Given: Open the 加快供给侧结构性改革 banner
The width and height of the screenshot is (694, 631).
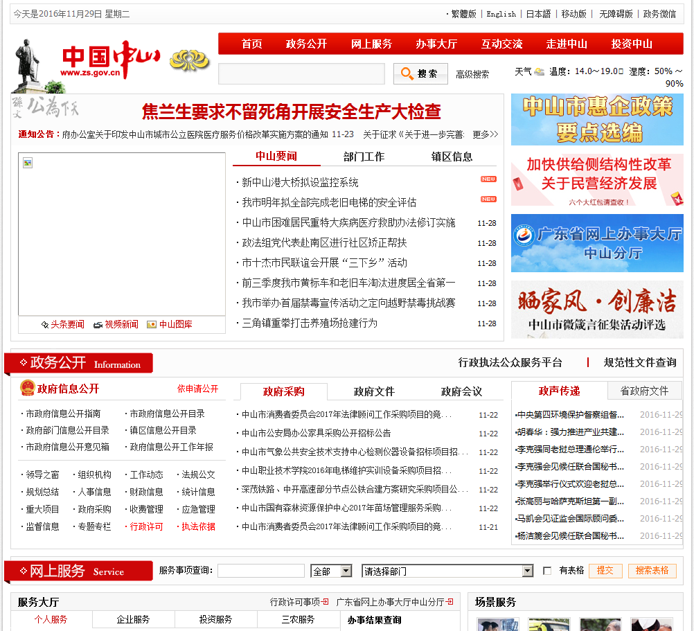Looking at the screenshot, I should 597,180.
